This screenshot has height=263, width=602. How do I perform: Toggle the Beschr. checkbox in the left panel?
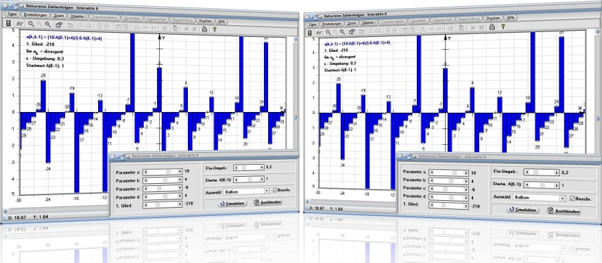(x=275, y=190)
